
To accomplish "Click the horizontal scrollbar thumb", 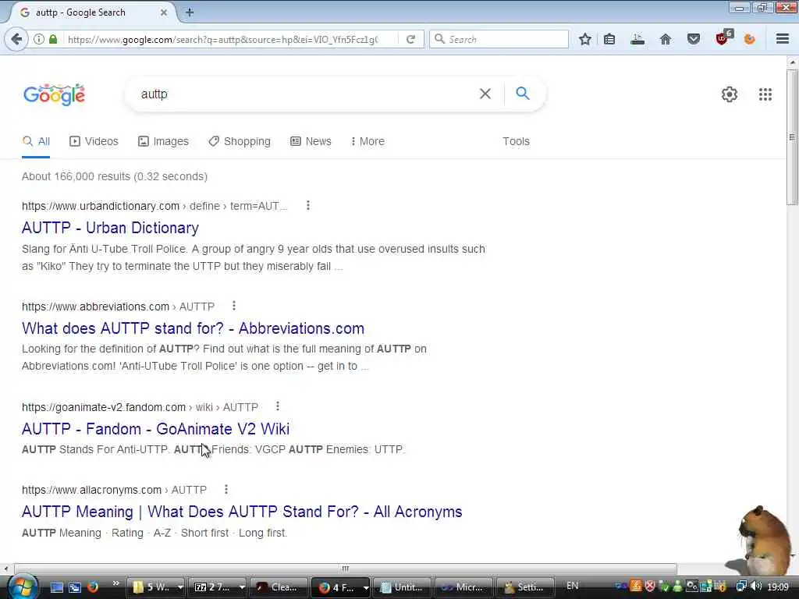I will click(346, 569).
